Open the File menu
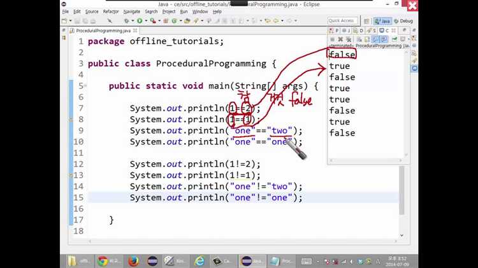 65,11
